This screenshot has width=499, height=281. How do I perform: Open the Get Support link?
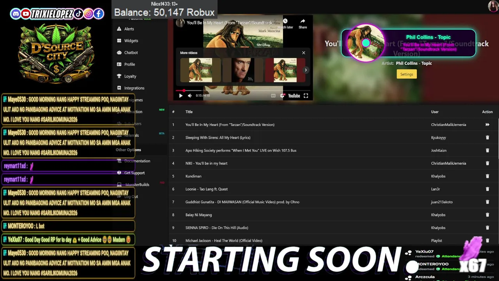click(134, 173)
